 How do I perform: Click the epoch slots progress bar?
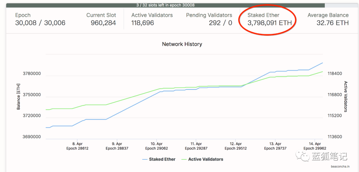[x=165, y=5]
